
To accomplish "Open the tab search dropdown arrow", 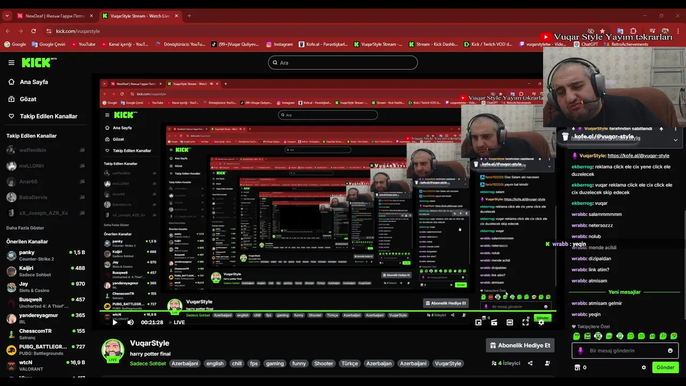I will point(6,16).
